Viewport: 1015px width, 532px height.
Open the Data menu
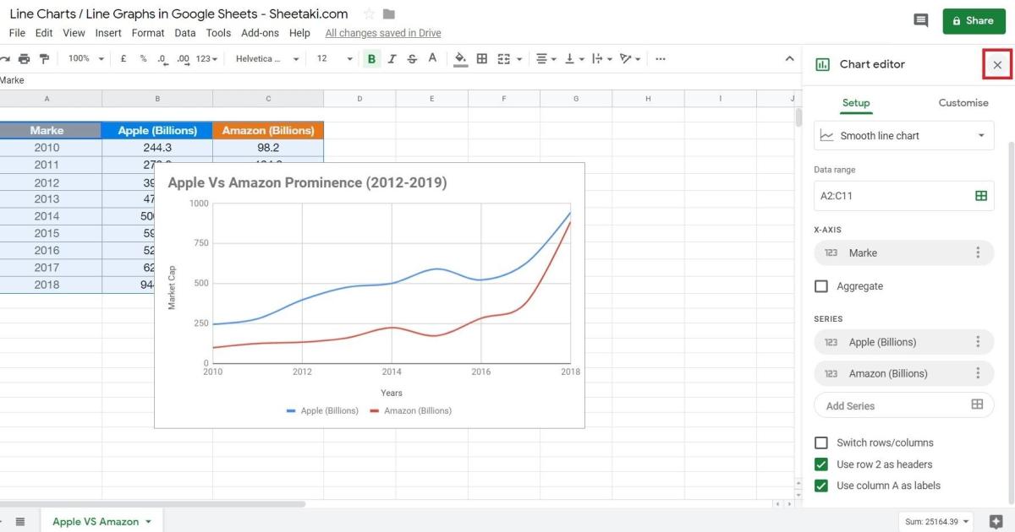(184, 33)
